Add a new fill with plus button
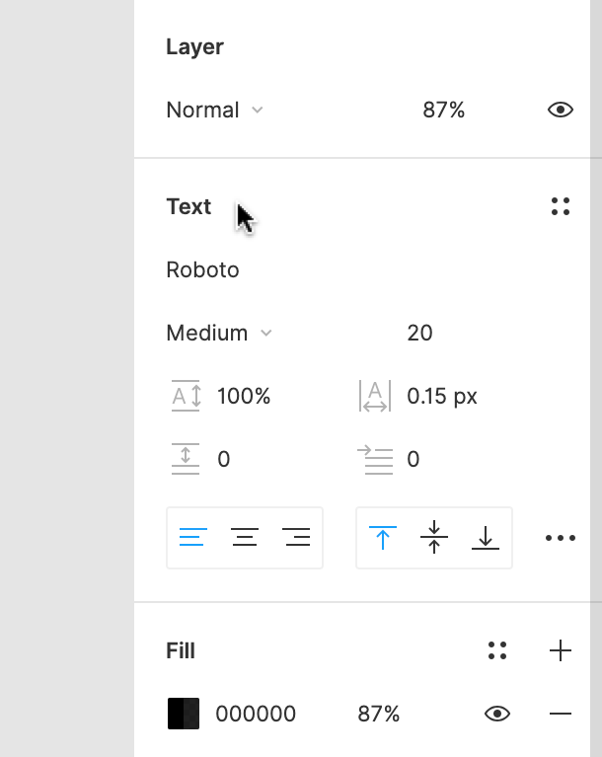Screen dimensions: 602x757 (561, 650)
